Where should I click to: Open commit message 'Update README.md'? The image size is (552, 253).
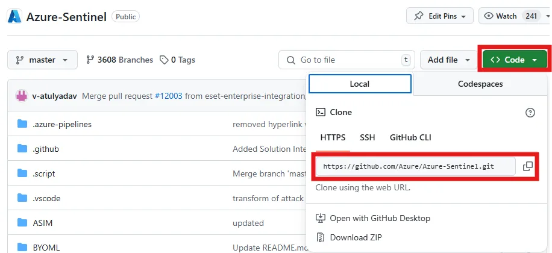pos(269,248)
